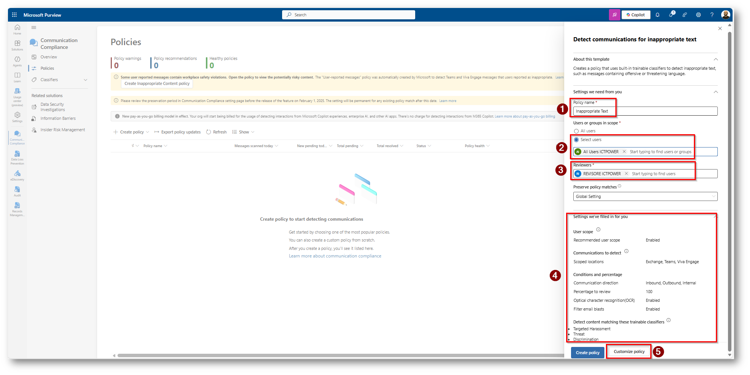Click the info icon beside User scope
This screenshot has width=750, height=375.
click(598, 230)
